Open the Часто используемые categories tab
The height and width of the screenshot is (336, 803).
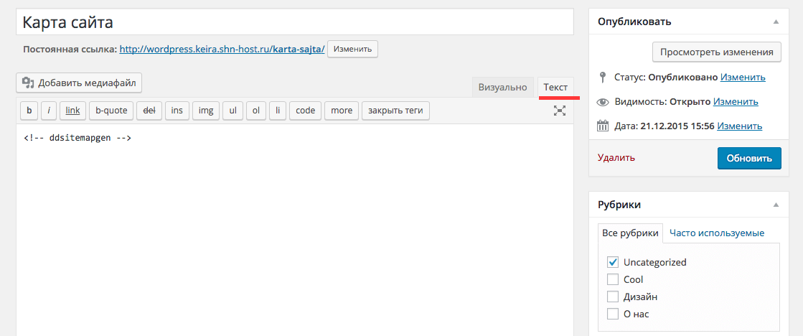click(x=716, y=233)
